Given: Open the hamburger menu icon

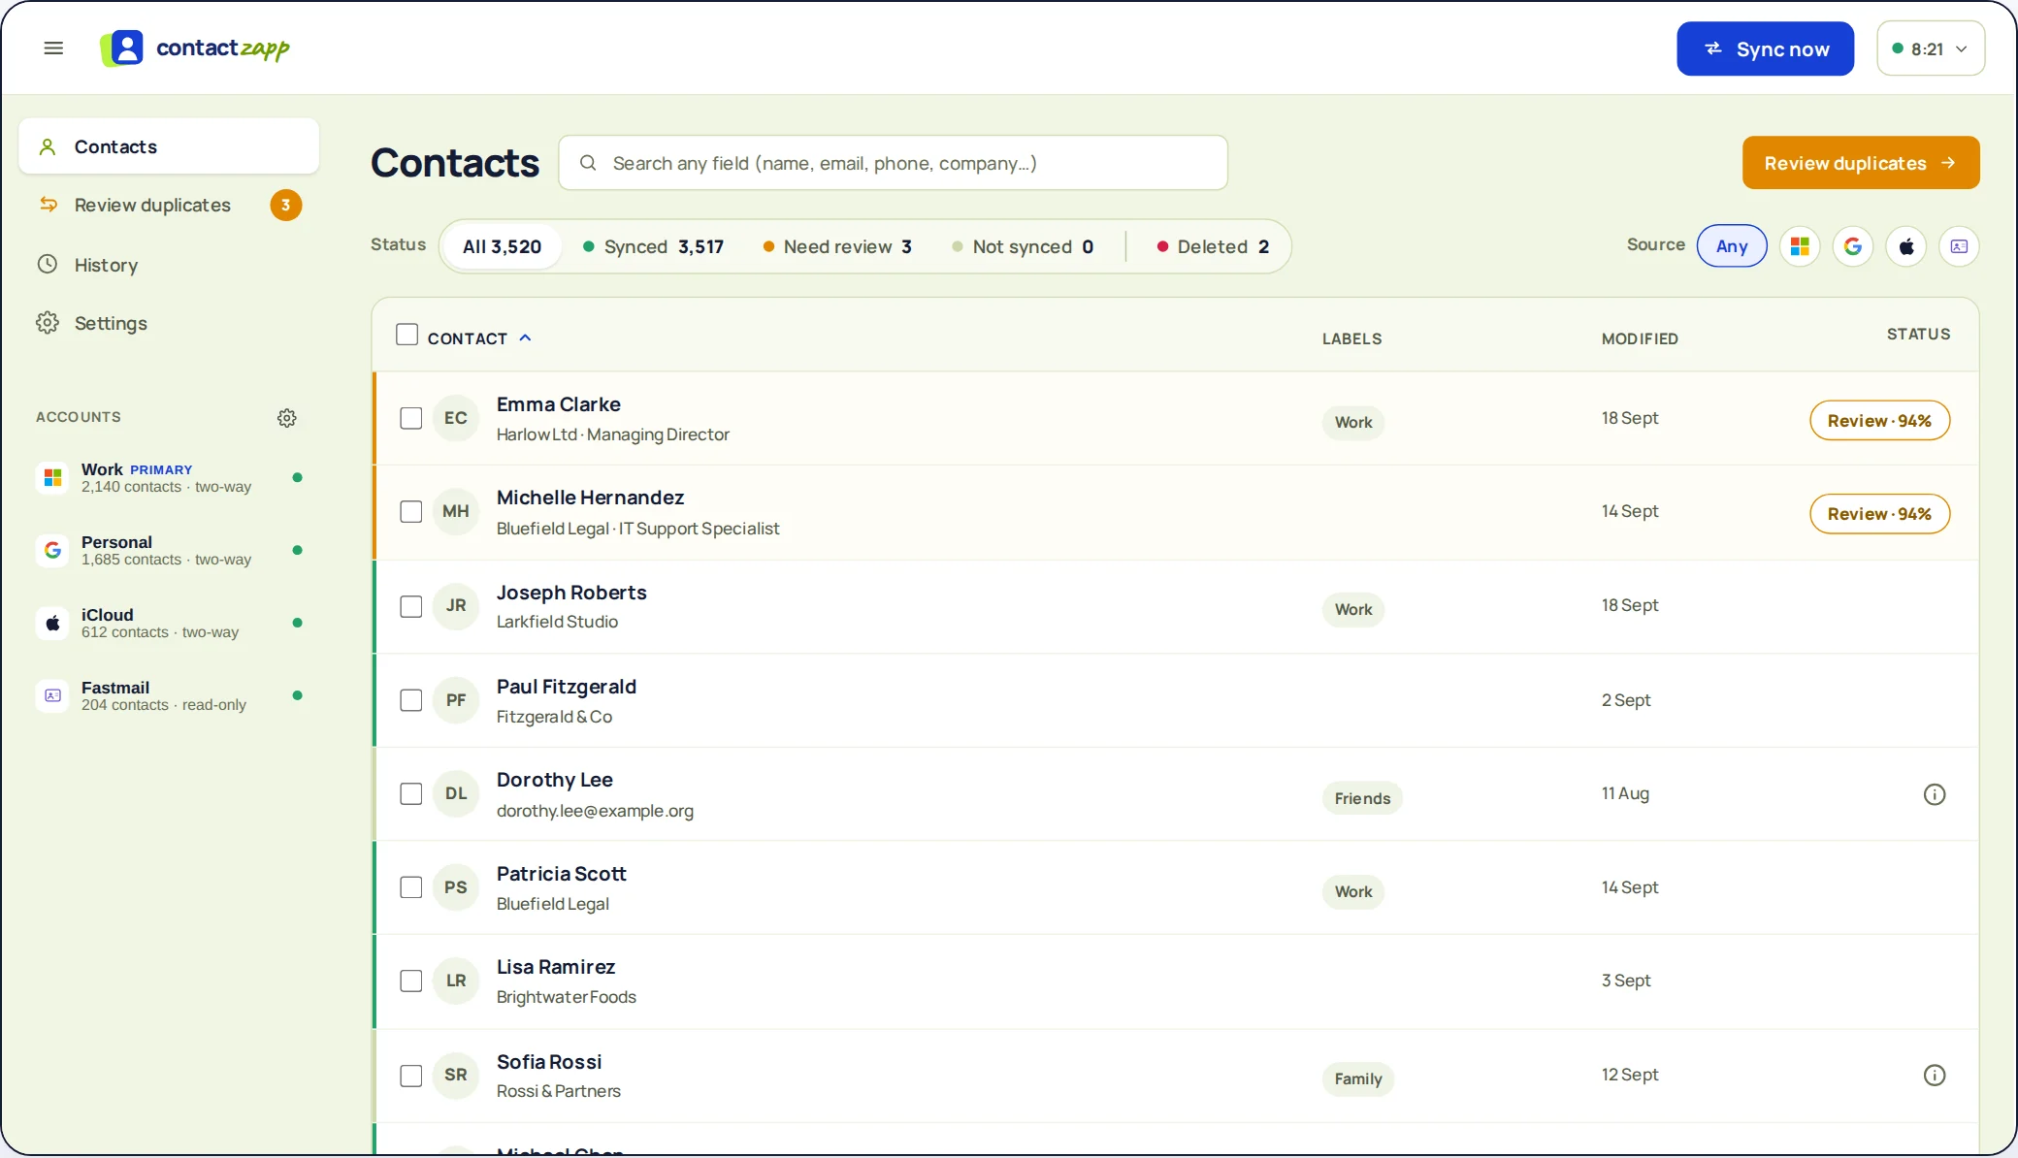Looking at the screenshot, I should 53,48.
